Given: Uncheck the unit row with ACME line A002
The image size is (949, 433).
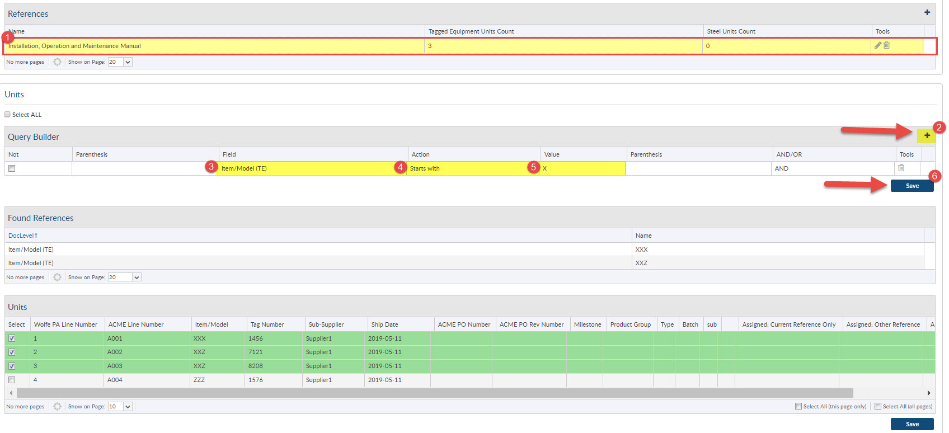Looking at the screenshot, I should coord(12,352).
